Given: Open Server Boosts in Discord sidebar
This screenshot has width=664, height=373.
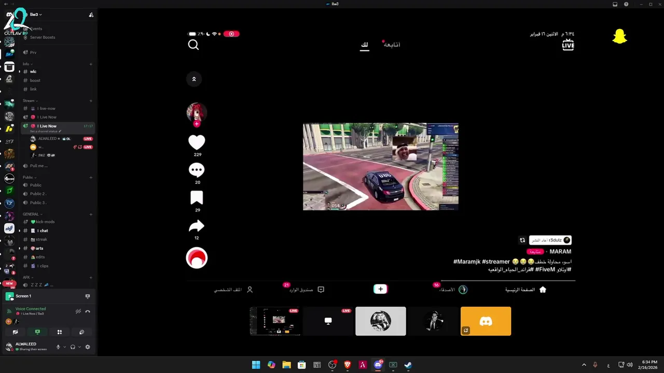Looking at the screenshot, I should pos(43,37).
